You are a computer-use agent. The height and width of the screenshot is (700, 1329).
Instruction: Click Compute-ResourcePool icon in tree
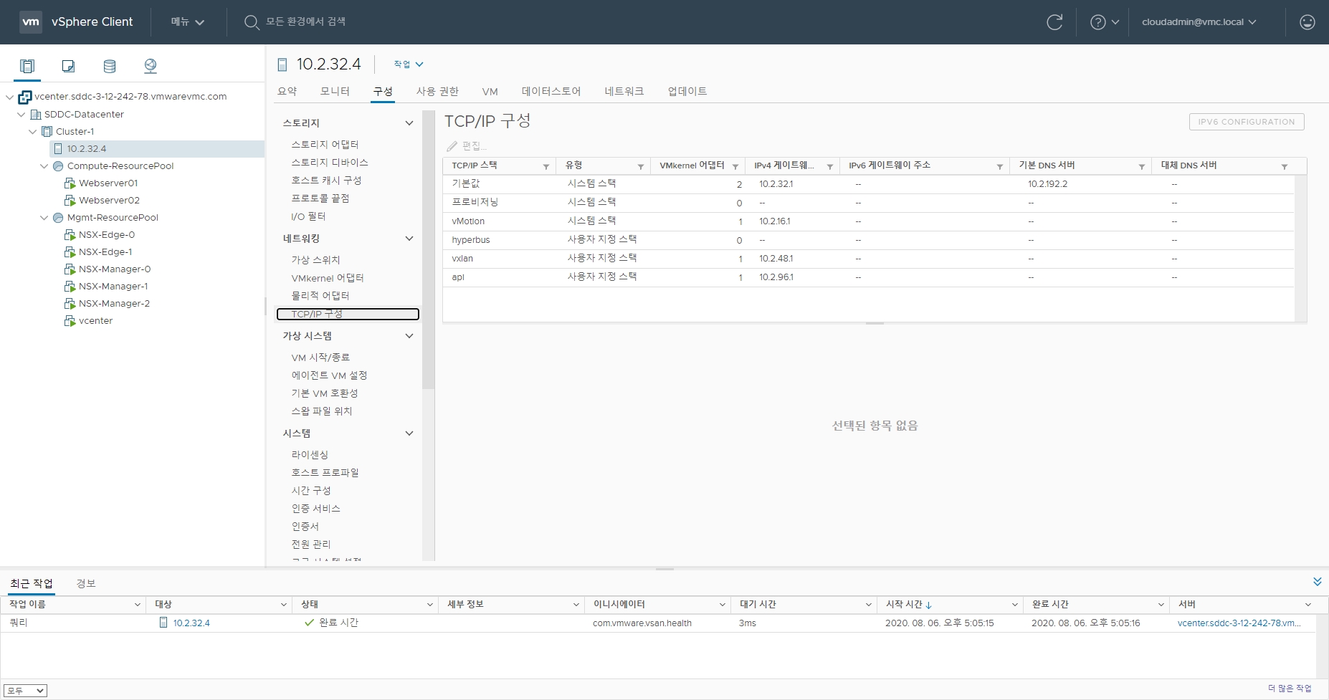(x=58, y=166)
